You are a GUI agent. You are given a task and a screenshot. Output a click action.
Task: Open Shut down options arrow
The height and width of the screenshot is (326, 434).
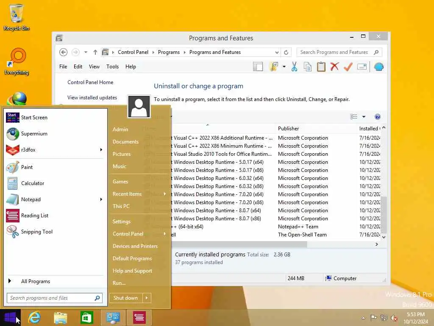(x=147, y=298)
